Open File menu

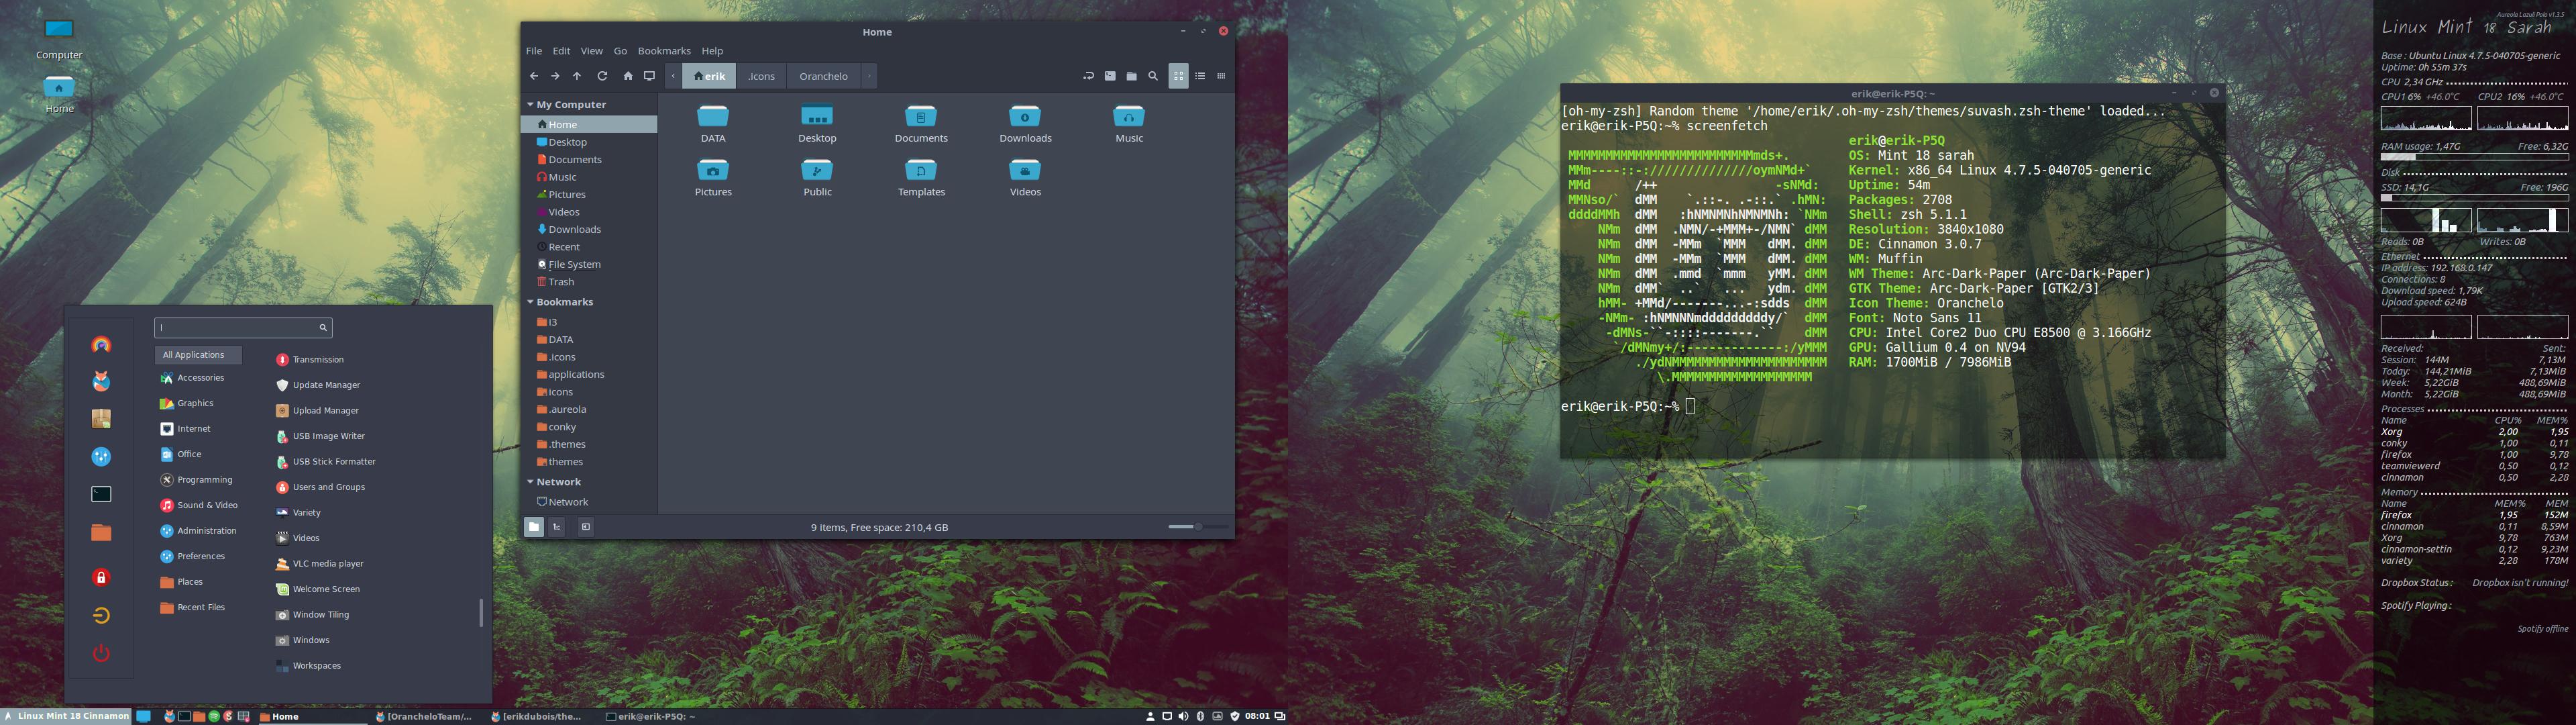pyautogui.click(x=534, y=51)
